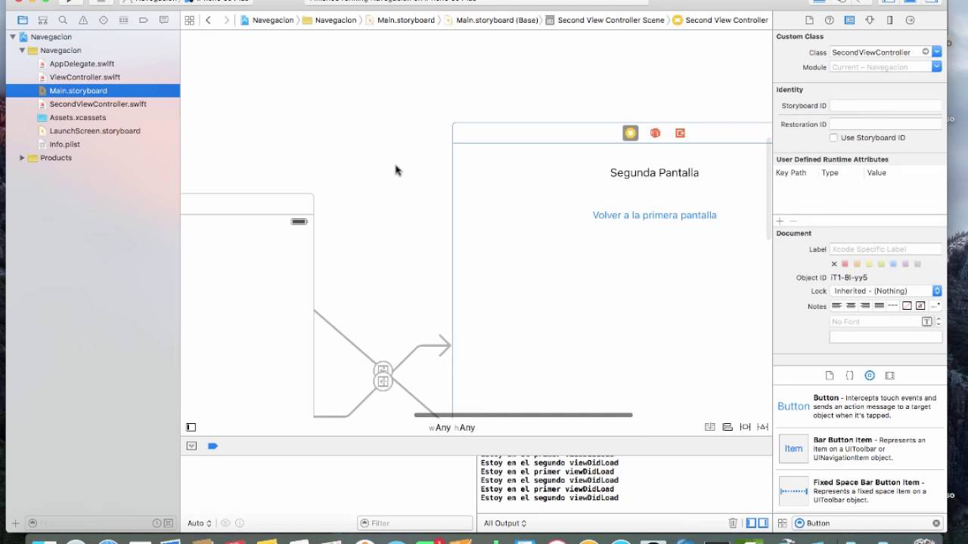Toggle the console pane
968x544 pixels.
point(762,523)
